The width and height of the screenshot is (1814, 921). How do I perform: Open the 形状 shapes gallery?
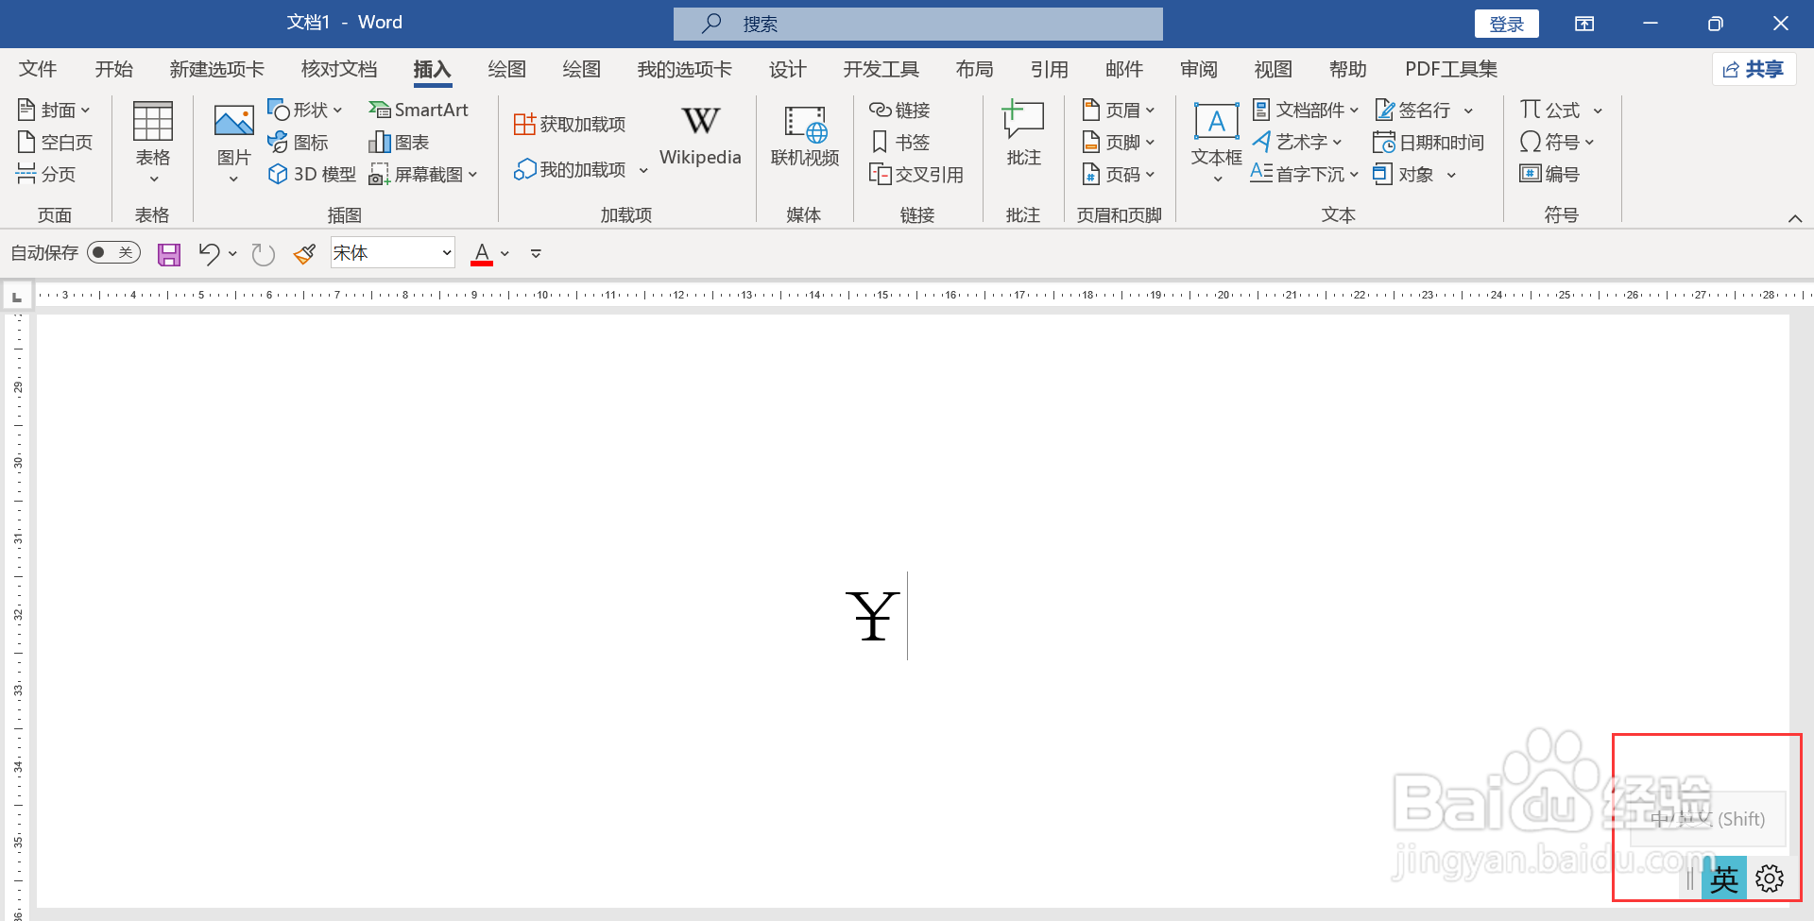pyautogui.click(x=304, y=110)
